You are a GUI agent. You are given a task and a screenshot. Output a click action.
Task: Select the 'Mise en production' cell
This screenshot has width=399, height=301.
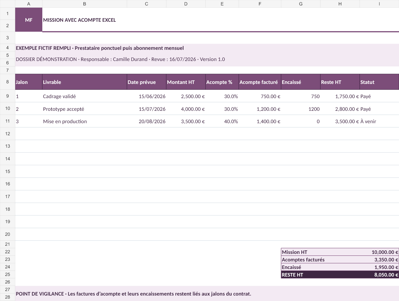(85, 121)
